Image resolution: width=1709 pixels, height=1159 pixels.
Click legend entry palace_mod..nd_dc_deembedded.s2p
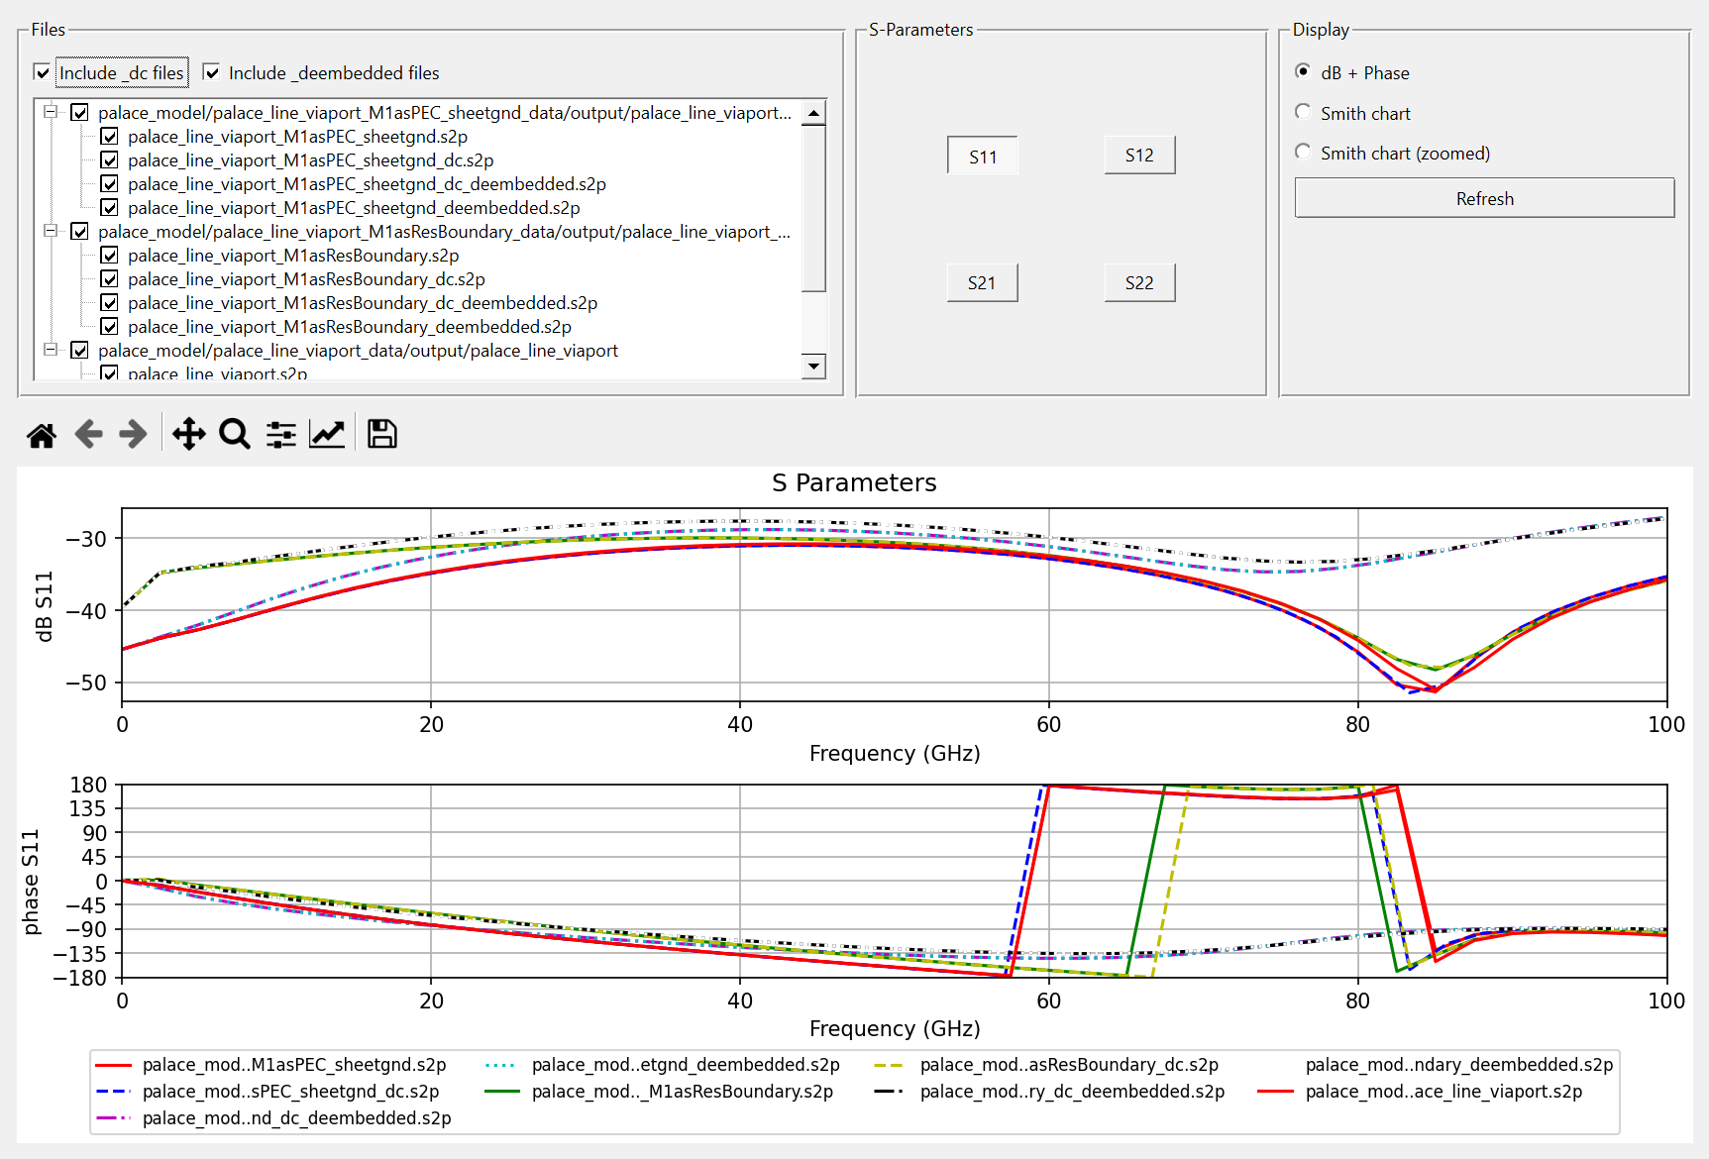(x=274, y=1118)
